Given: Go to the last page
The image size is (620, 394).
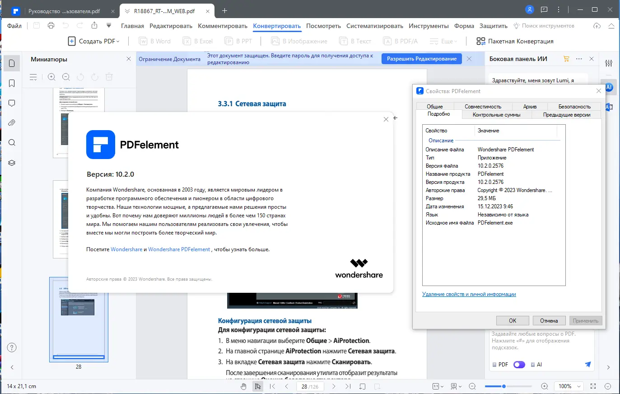Looking at the screenshot, I should click(x=348, y=386).
